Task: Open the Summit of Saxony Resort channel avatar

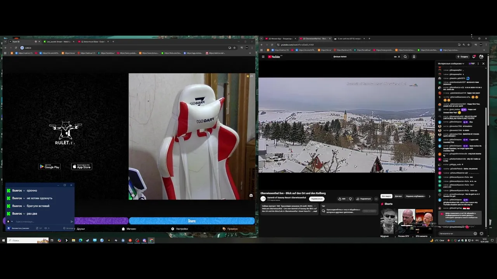Action: click(263, 199)
